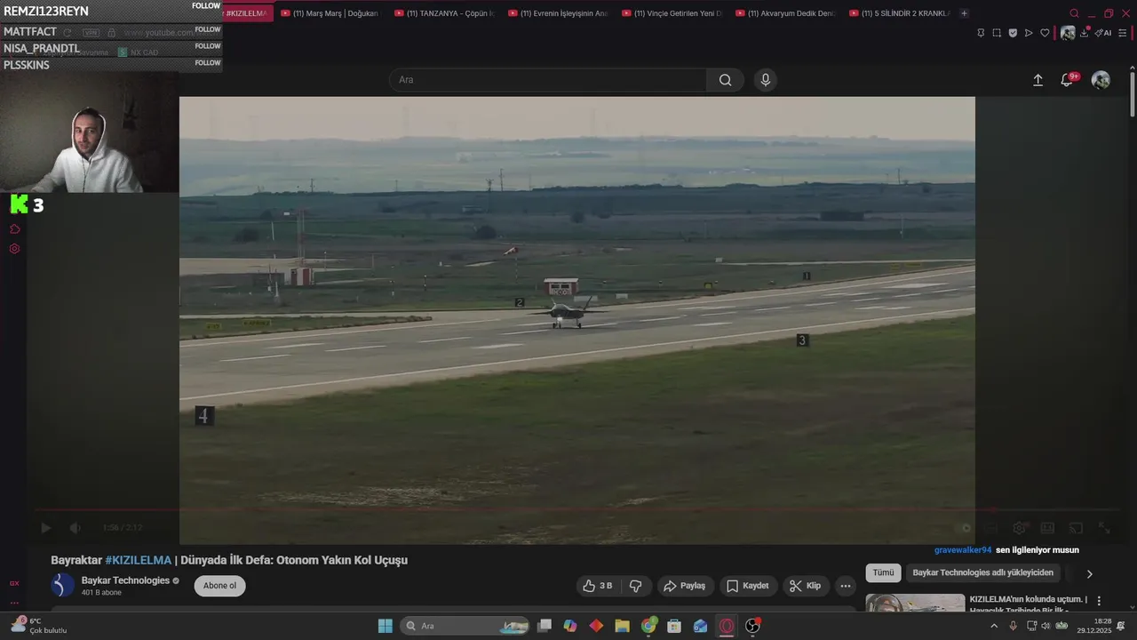This screenshot has height=640, width=1137.
Task: Switch to Akvaryum Dedik tab
Action: coord(785,13)
